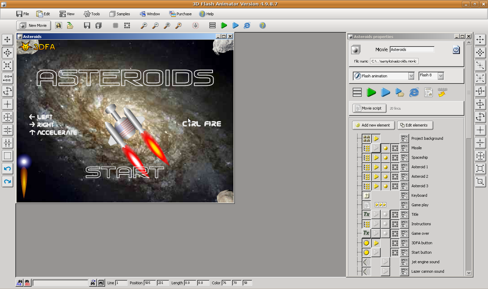The height and width of the screenshot is (289, 488).
Task: Select the dashed rectangle selection tool on left
Action: pyautogui.click(x=7, y=156)
